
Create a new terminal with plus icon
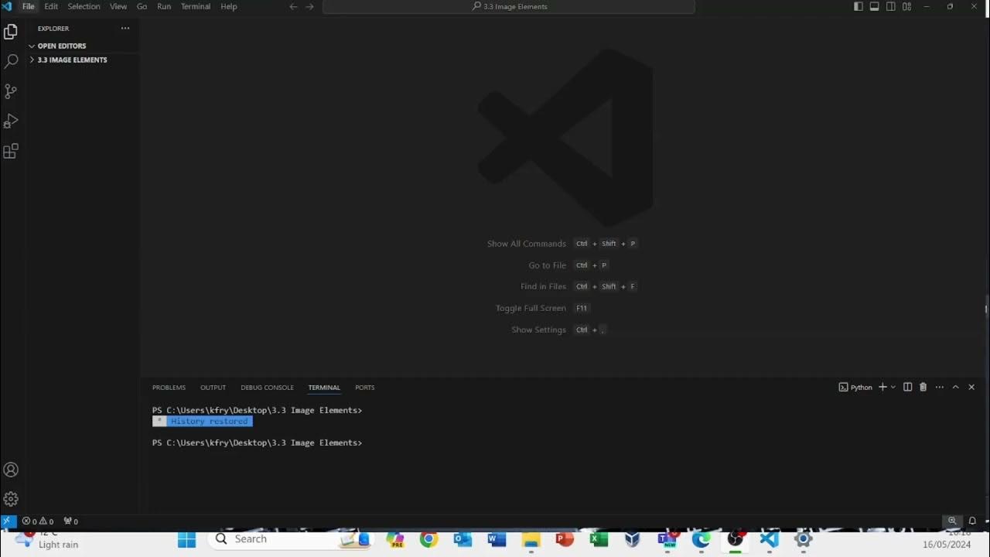882,387
